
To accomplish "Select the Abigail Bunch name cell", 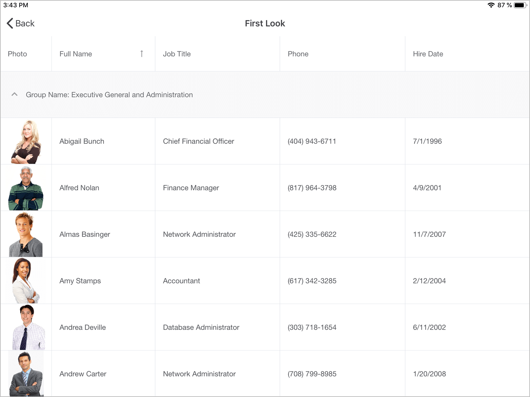I will [x=82, y=142].
